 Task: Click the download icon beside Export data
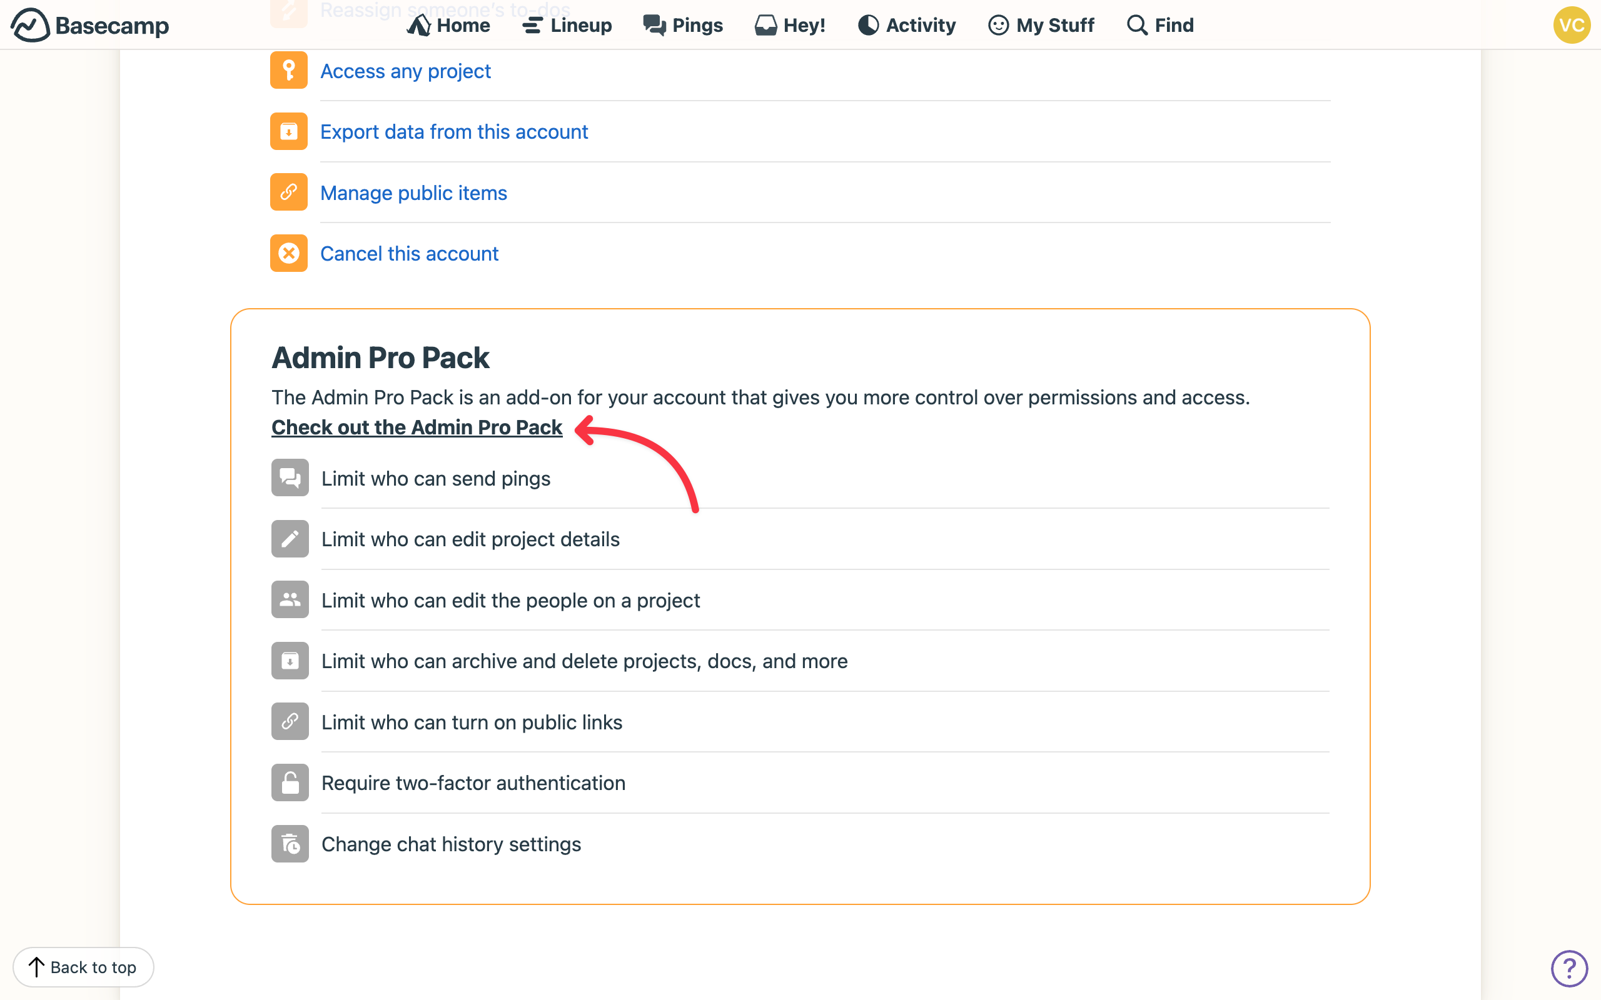click(x=289, y=131)
